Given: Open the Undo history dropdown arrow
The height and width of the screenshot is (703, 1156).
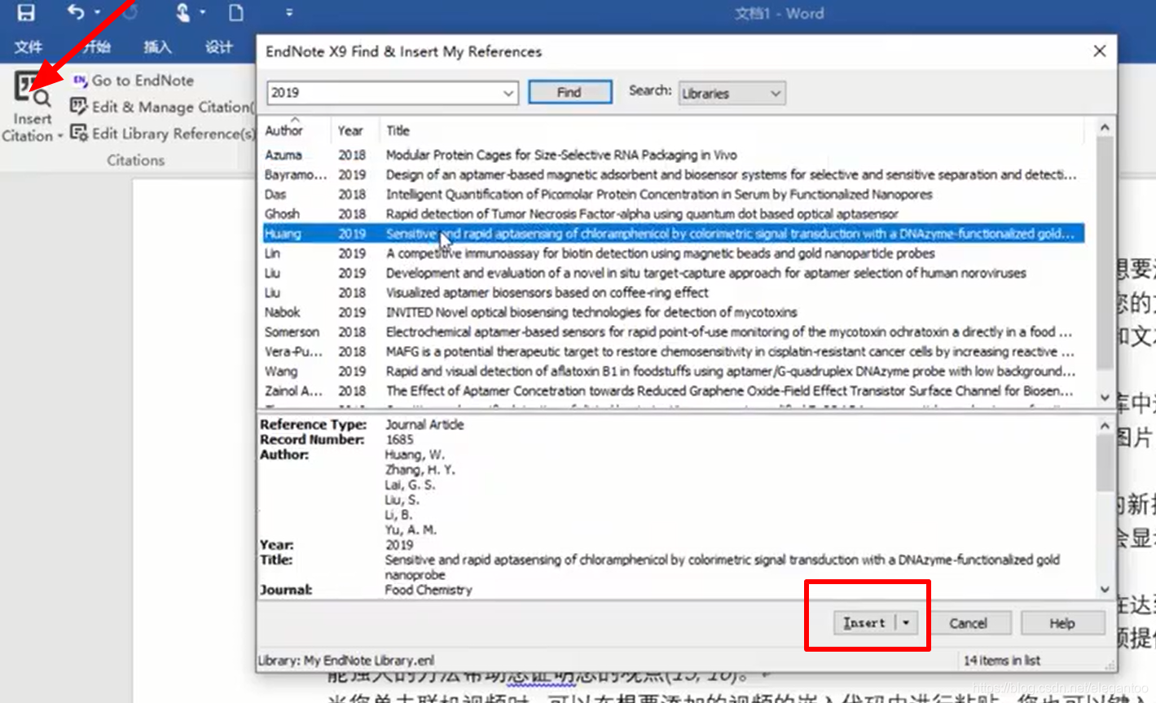Looking at the screenshot, I should 97,12.
